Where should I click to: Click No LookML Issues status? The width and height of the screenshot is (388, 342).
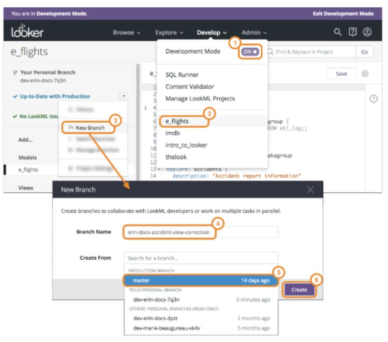point(36,116)
